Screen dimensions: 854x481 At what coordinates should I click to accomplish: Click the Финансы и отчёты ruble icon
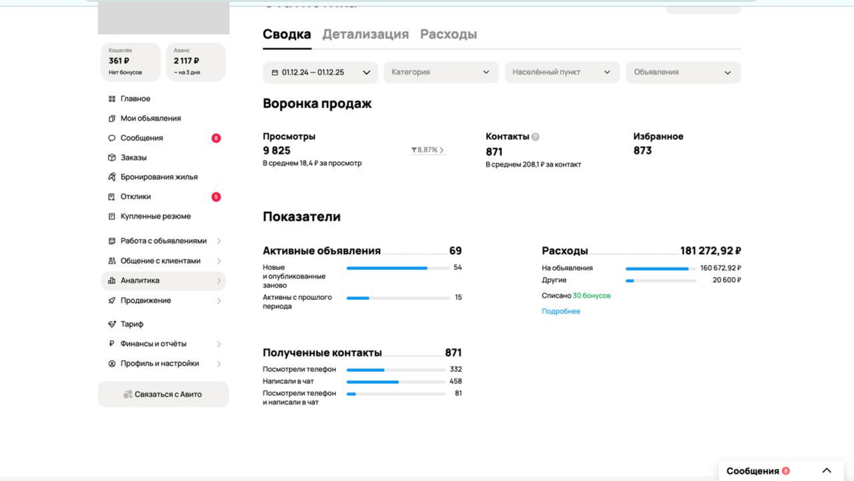pos(112,344)
